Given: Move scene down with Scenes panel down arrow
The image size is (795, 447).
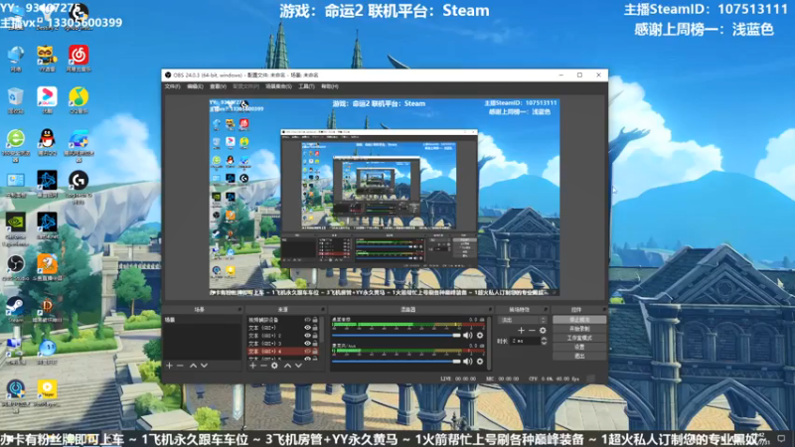Looking at the screenshot, I should pyautogui.click(x=204, y=366).
